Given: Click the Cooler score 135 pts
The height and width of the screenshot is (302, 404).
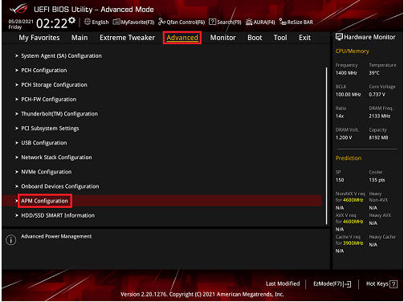Looking at the screenshot, I should (x=377, y=180).
